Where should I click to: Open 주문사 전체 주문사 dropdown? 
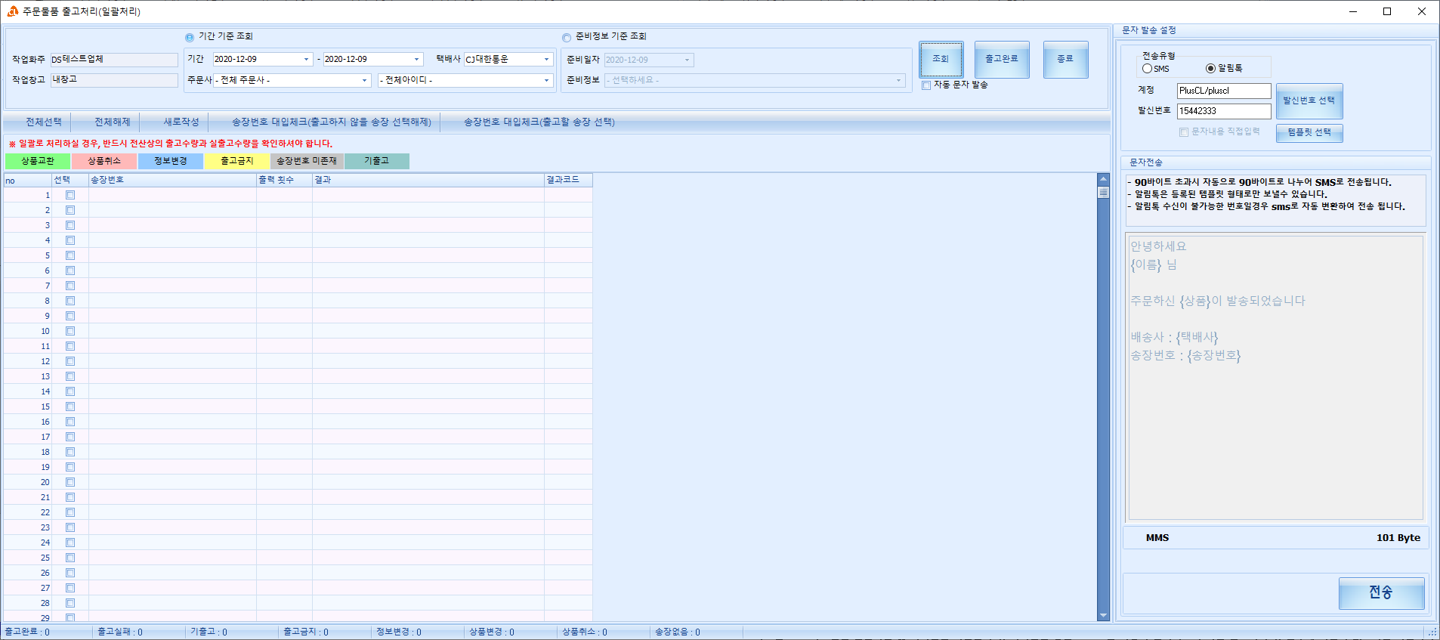pos(364,80)
